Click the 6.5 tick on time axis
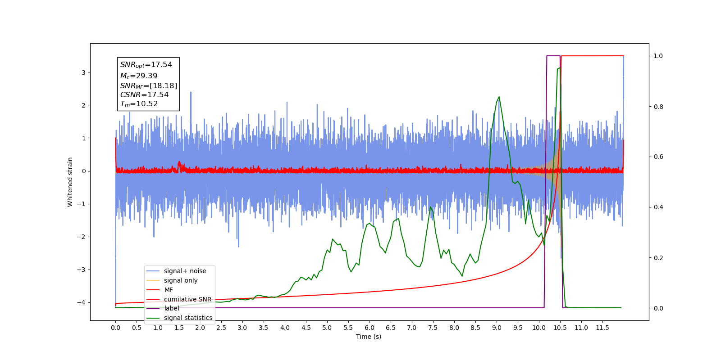Image resolution: width=721 pixels, height=360 pixels. point(391,328)
